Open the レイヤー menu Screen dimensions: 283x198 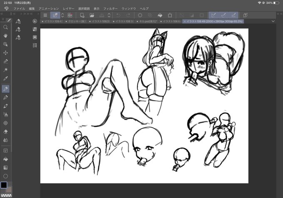tap(69, 8)
